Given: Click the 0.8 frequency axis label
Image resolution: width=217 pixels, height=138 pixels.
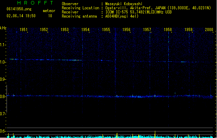Looking at the screenshot, I should pyautogui.click(x=3, y=97).
